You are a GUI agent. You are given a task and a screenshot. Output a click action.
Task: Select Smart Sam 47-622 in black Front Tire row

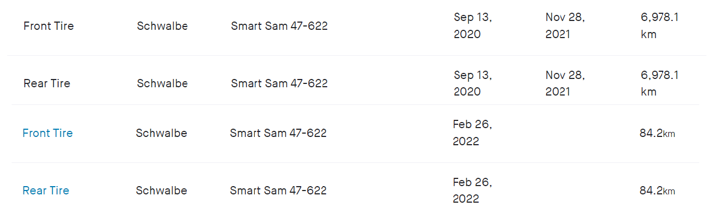pos(279,26)
